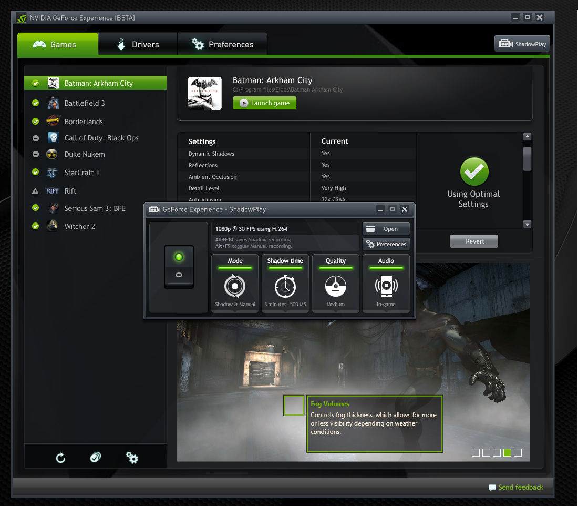The image size is (578, 506).
Task: Click the refresh games icon at bottom
Action: pyautogui.click(x=60, y=458)
